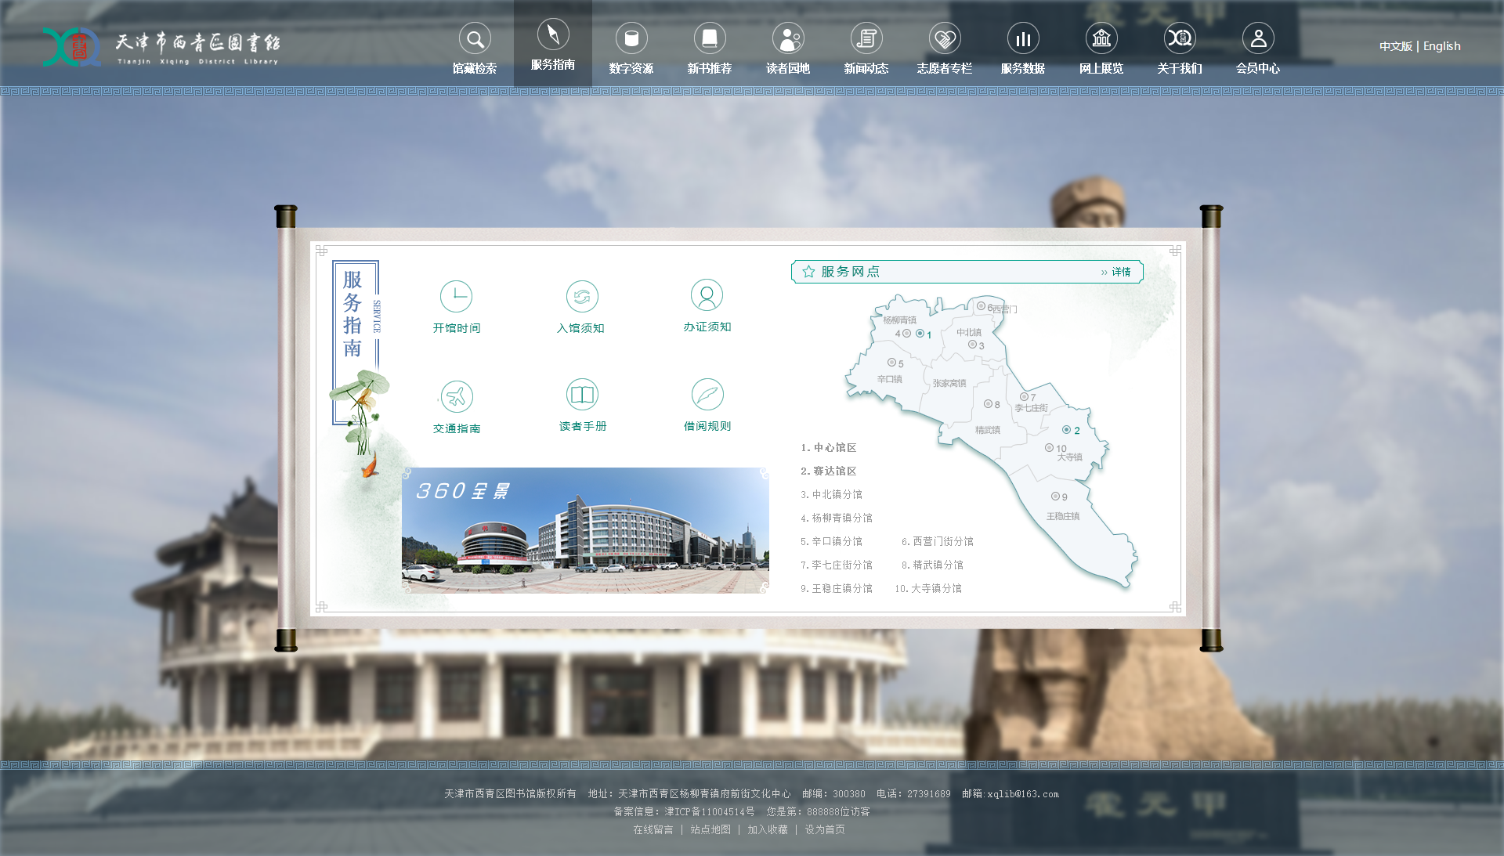Click the 读者手册 open-book icon
Image resolution: width=1504 pixels, height=856 pixels.
pos(582,395)
